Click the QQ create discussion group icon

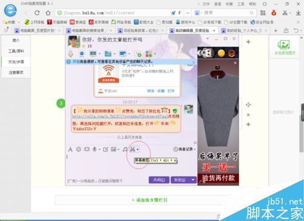tap(137, 54)
